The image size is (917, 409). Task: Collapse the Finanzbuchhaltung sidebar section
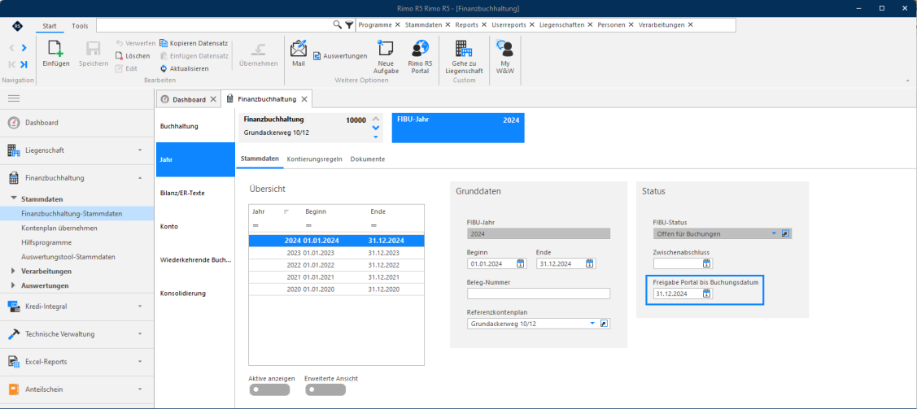coord(140,177)
